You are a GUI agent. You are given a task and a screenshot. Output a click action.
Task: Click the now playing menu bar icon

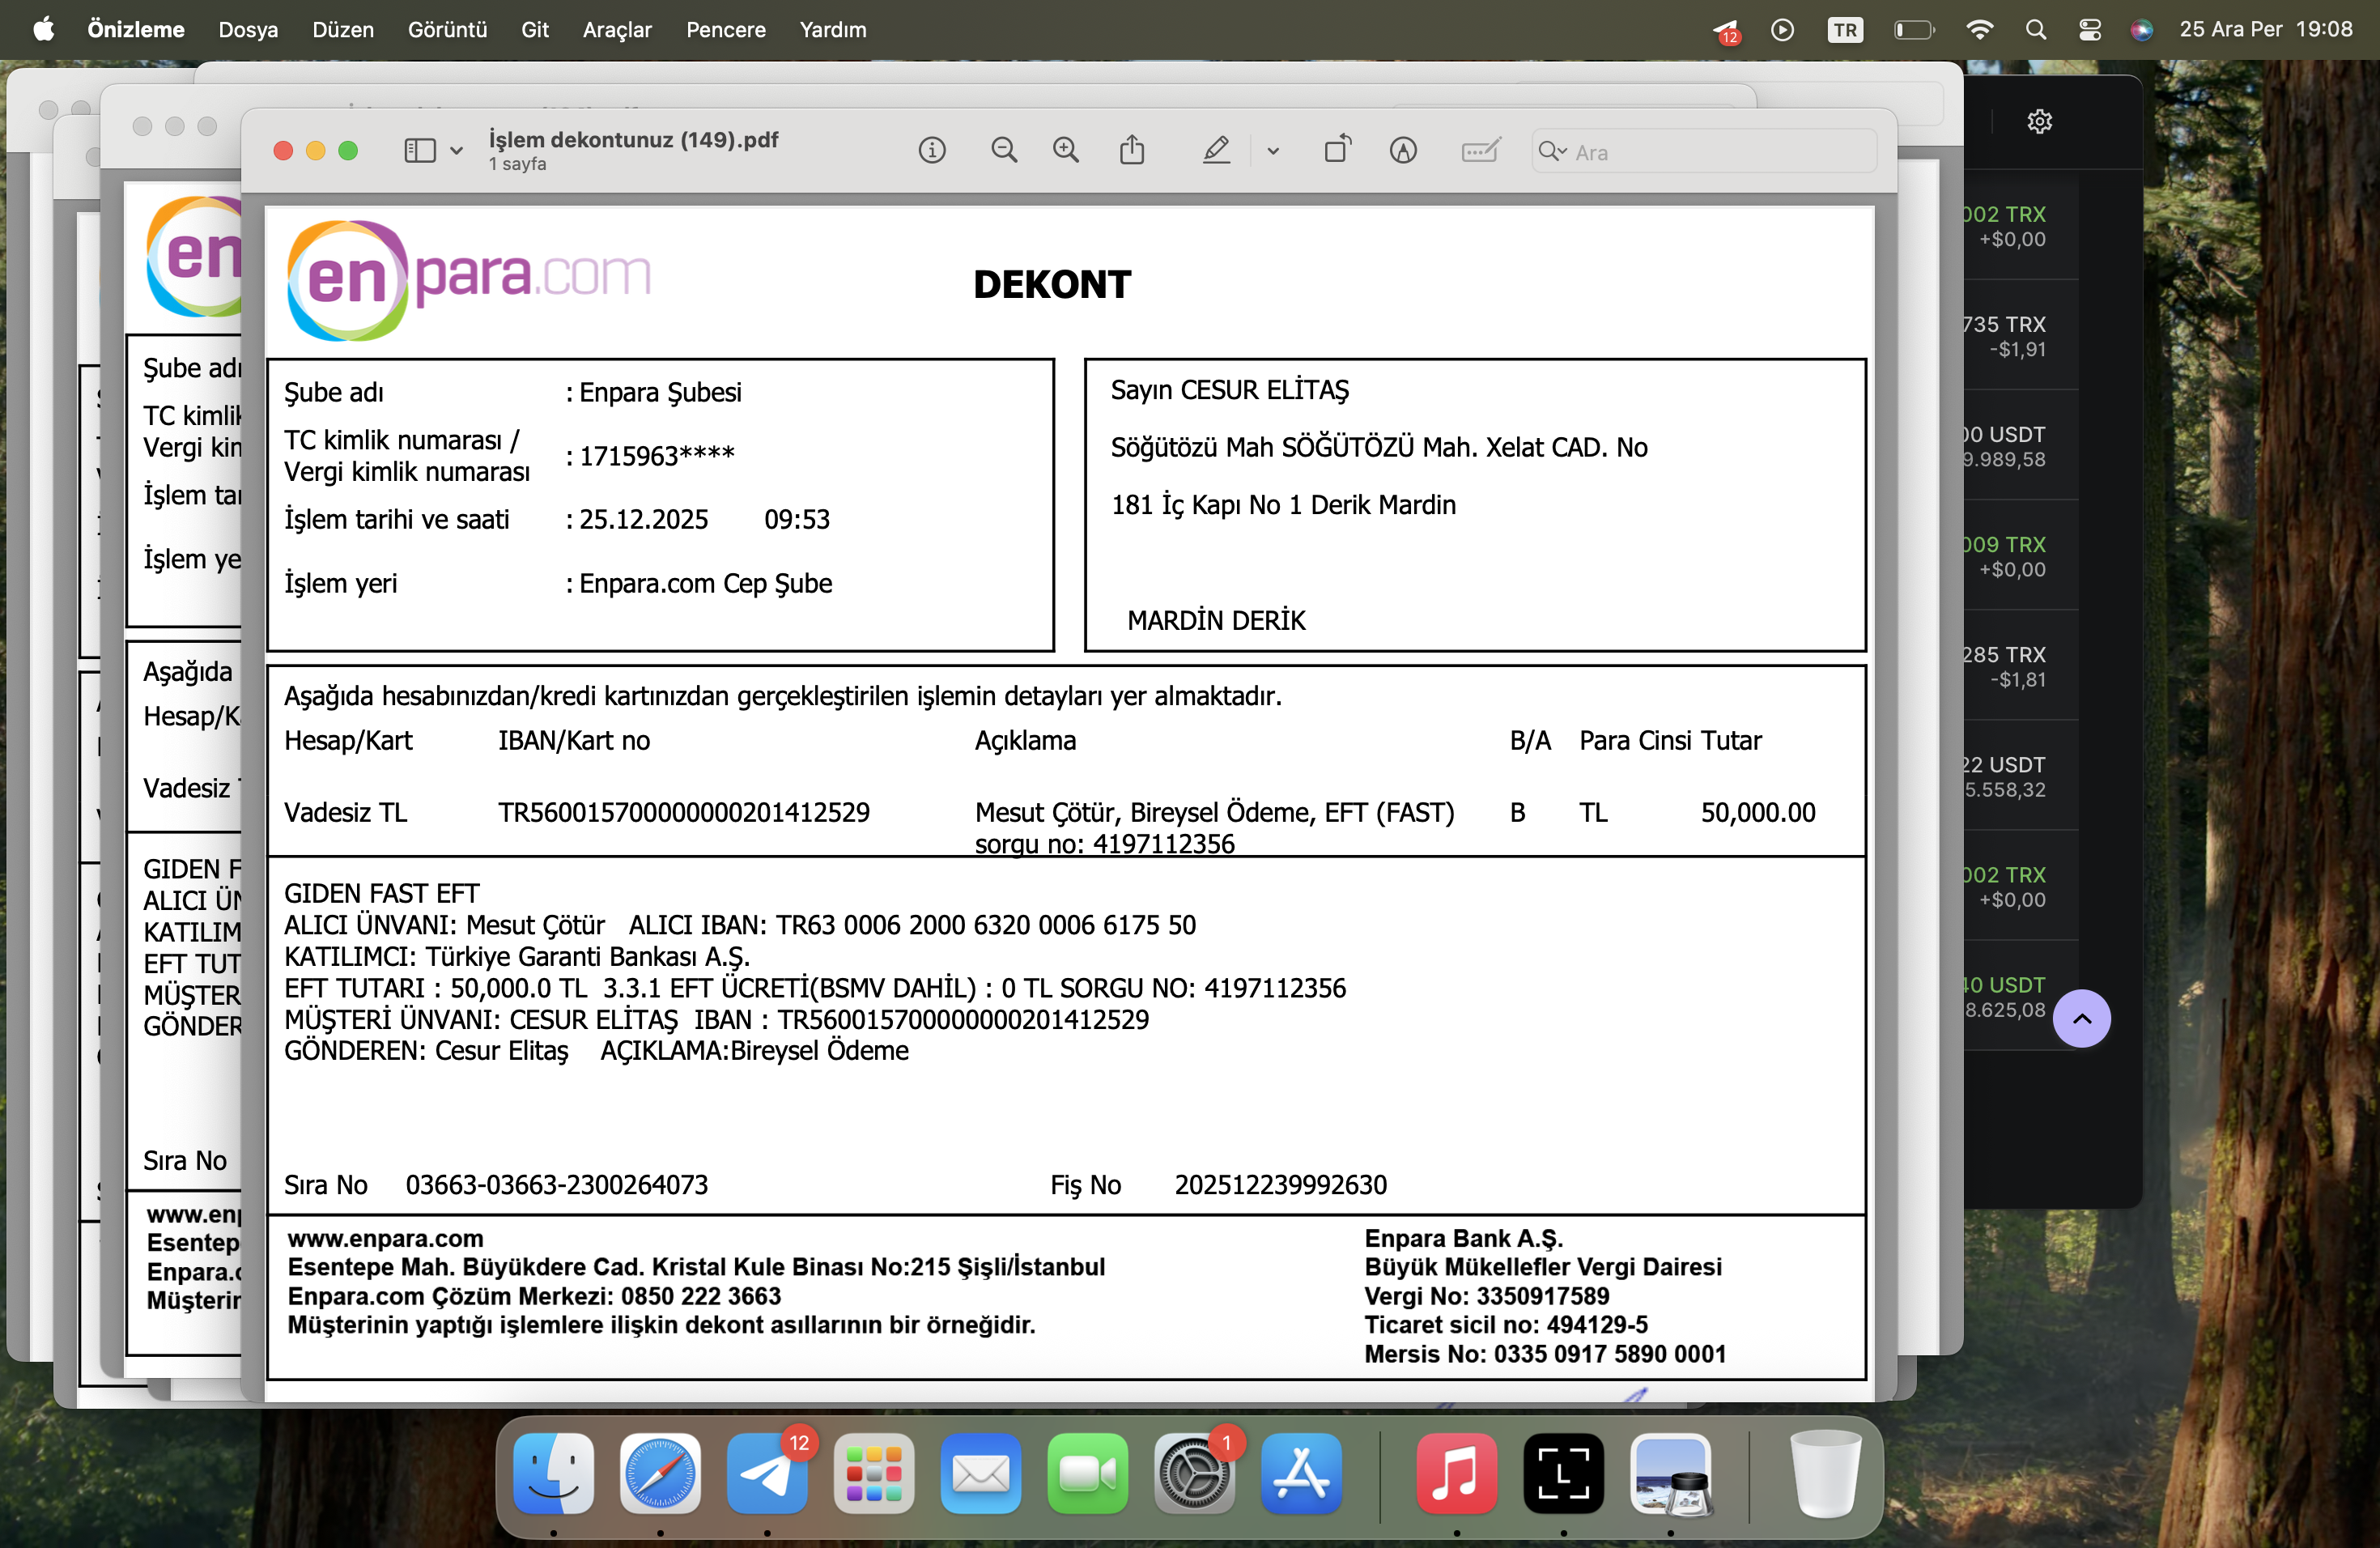1782,30
